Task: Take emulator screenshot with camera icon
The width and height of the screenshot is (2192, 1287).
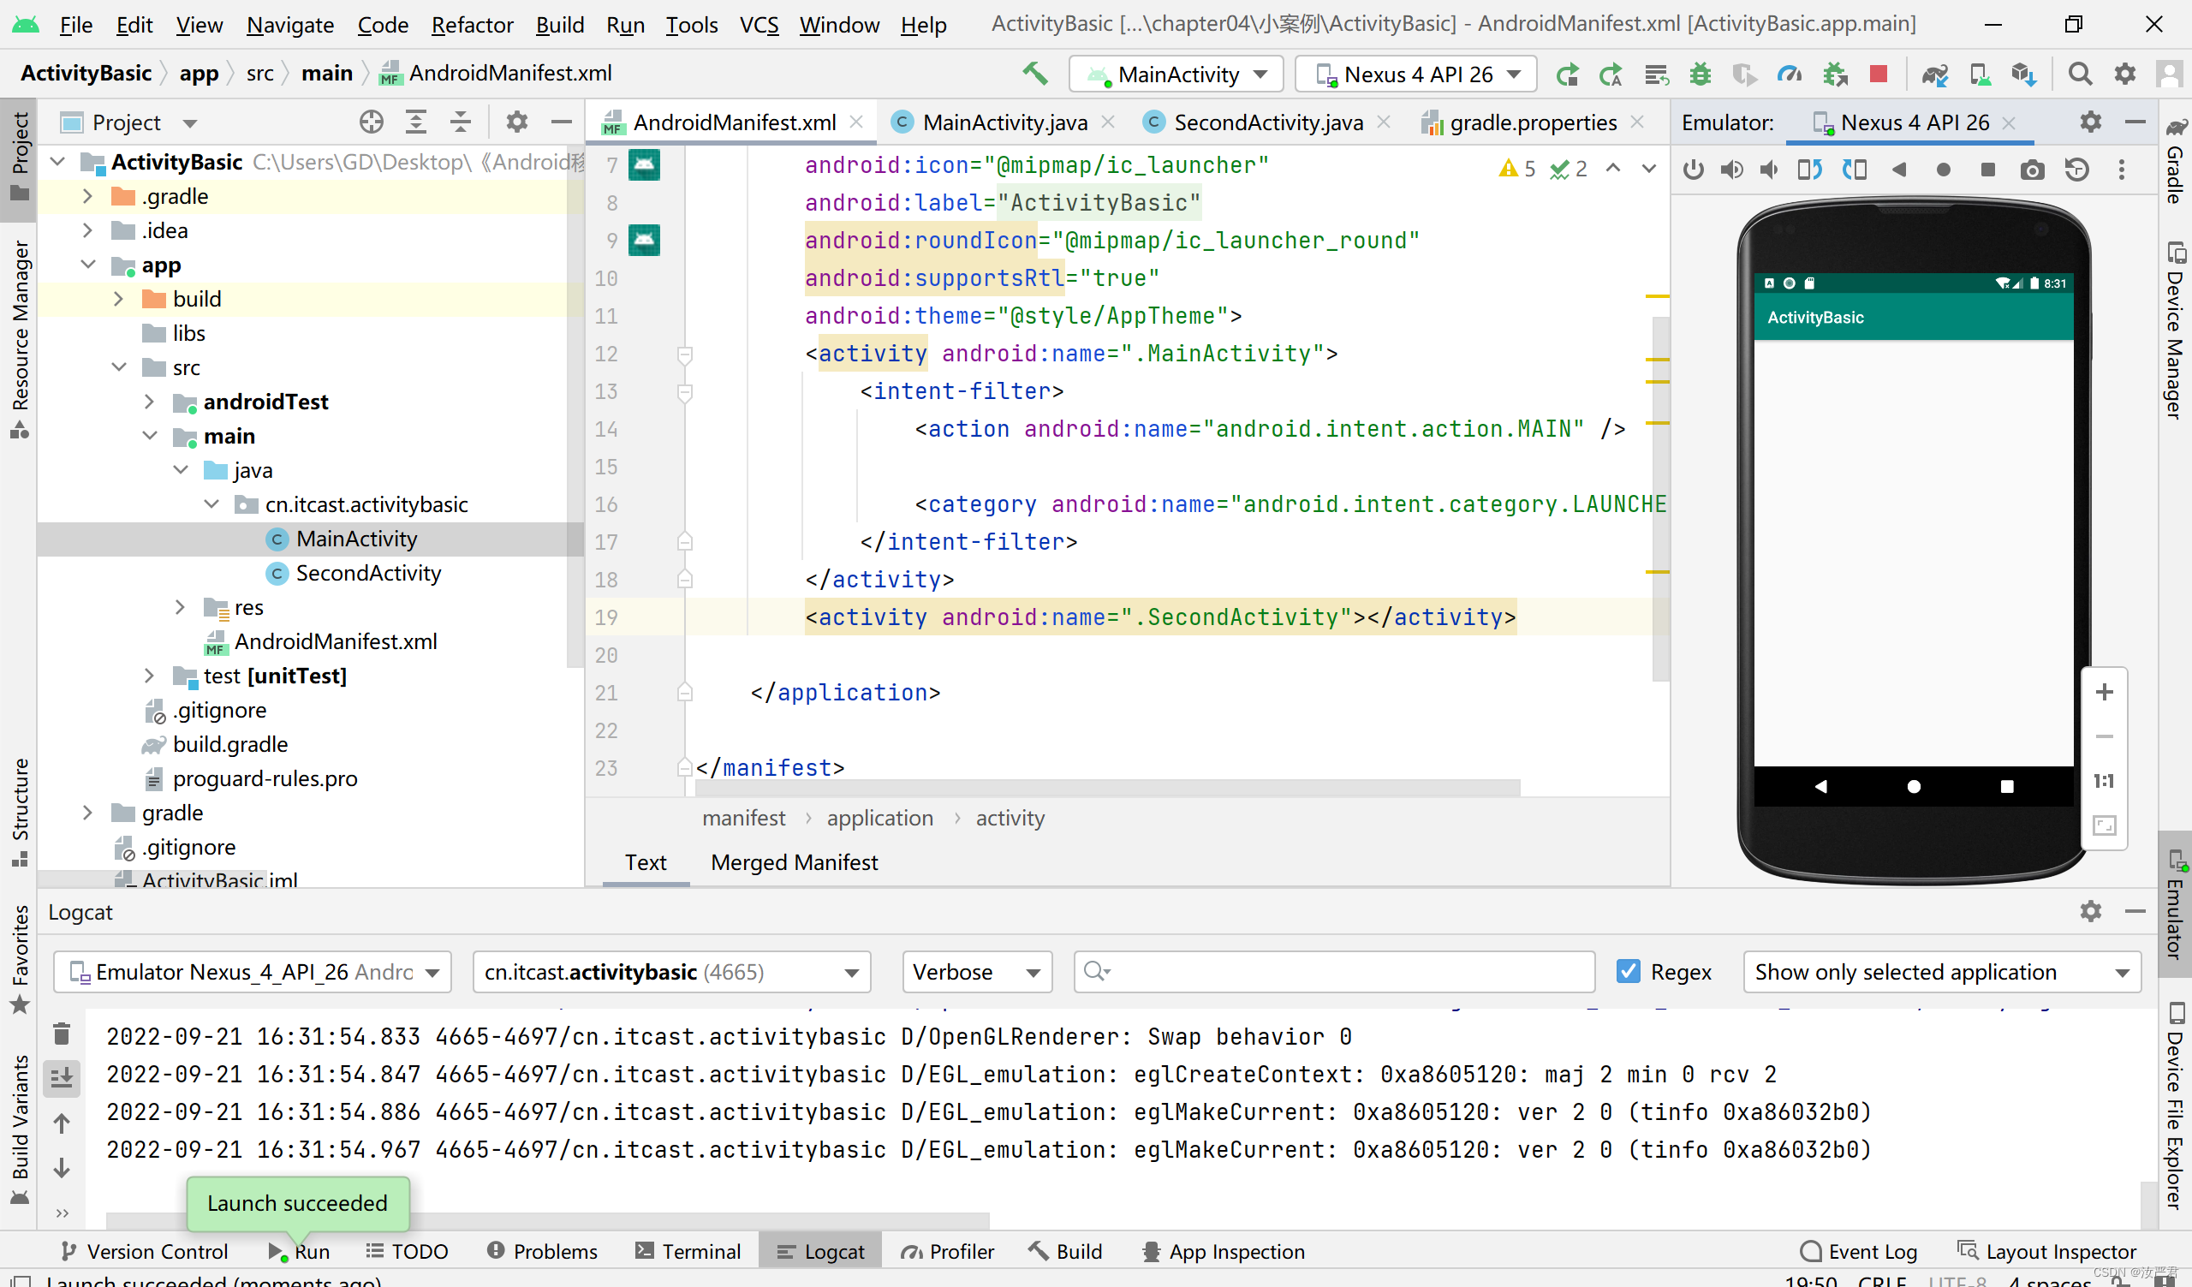Action: [x=2032, y=170]
